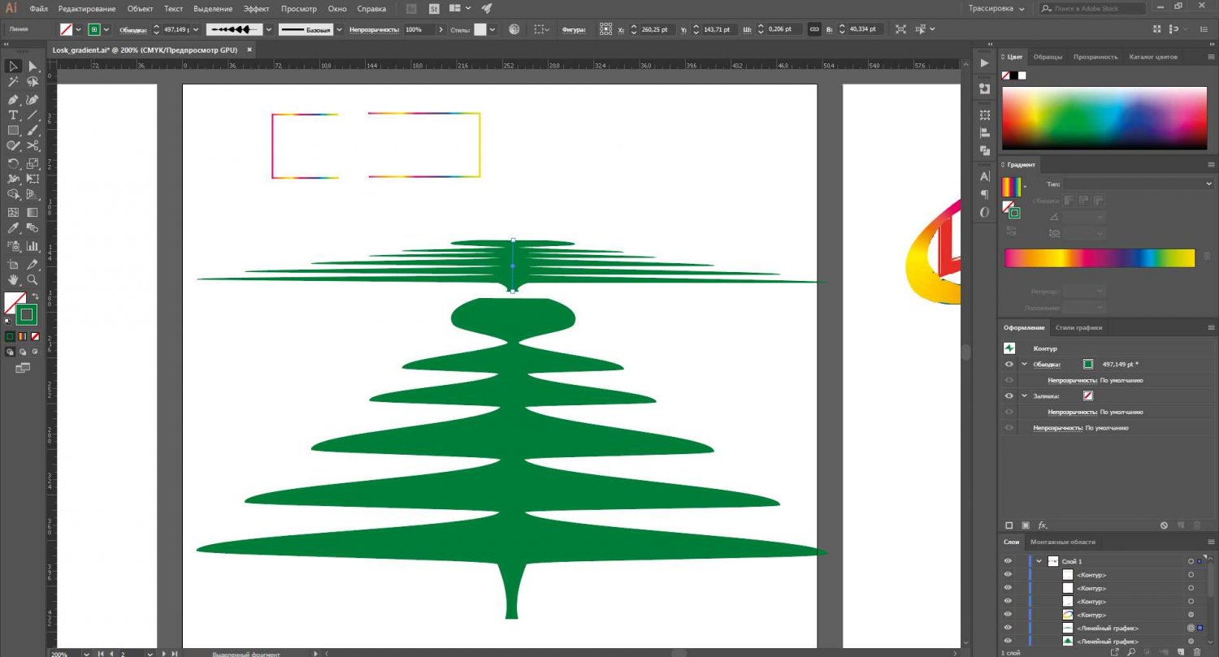1219x657 pixels.
Task: Select the Gradient tool in the toolbox
Action: (33, 212)
